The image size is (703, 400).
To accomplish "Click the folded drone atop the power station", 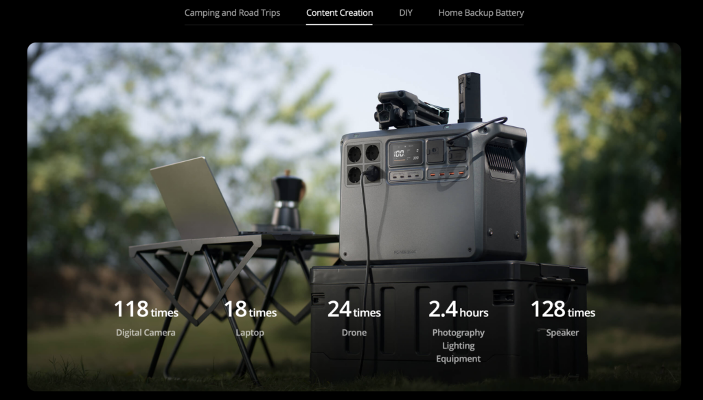I will [x=410, y=109].
